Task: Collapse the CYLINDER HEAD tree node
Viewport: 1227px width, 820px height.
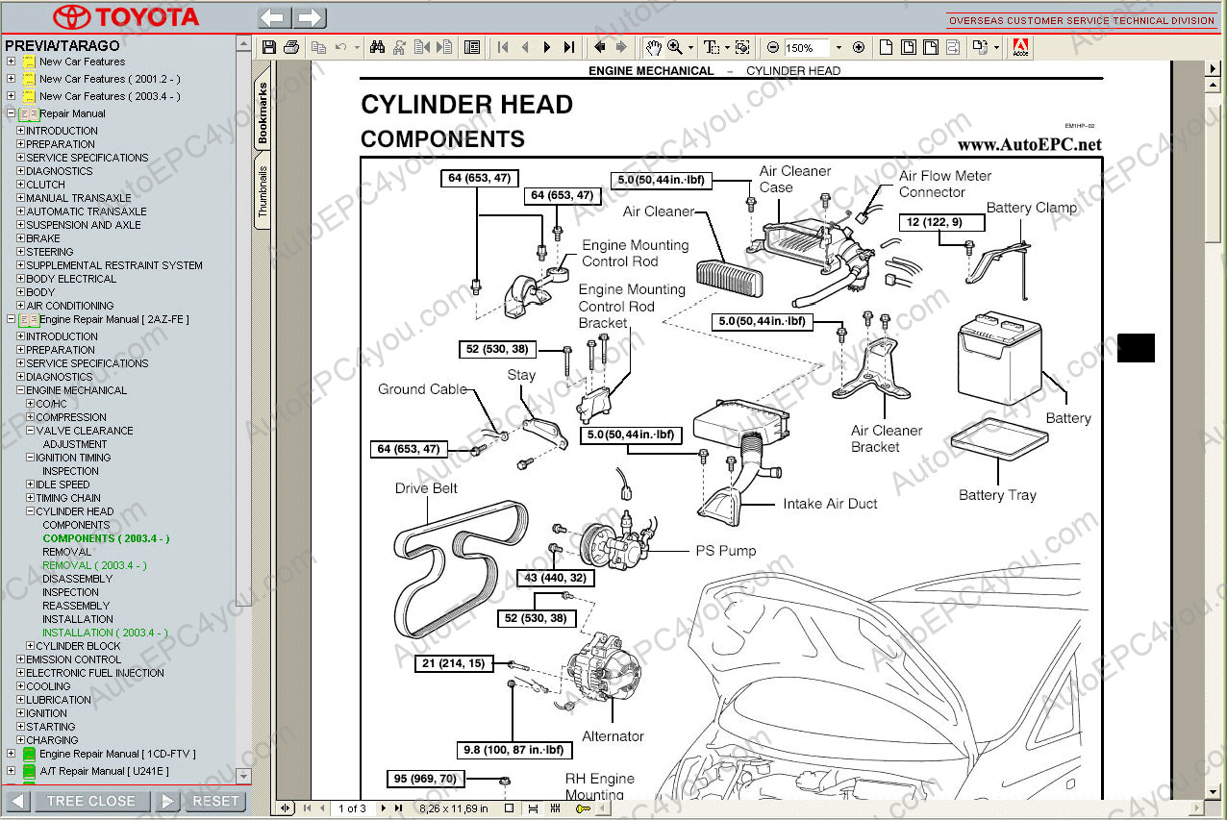Action: pos(31,511)
